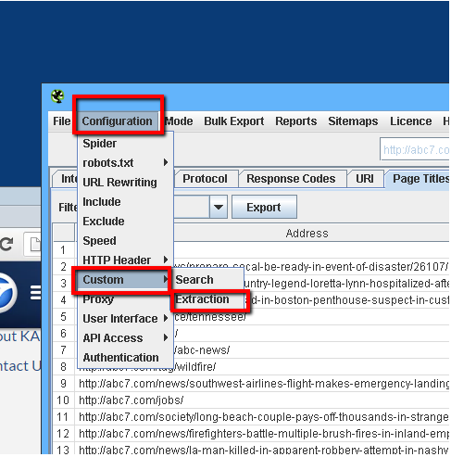
Task: Switch to the Page Titles tab
Action: click(418, 179)
